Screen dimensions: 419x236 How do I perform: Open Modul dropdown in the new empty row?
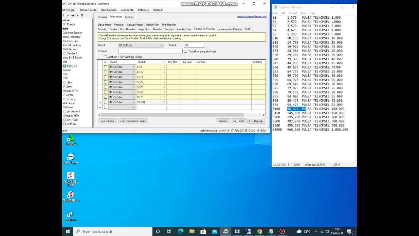134,108
